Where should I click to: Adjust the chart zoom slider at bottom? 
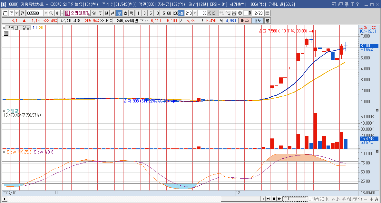pyautogui.click(x=295, y=199)
